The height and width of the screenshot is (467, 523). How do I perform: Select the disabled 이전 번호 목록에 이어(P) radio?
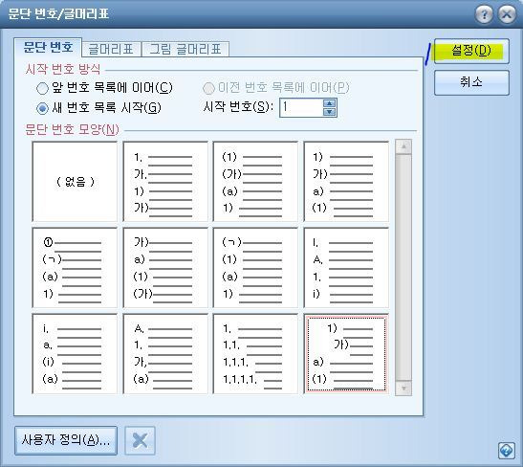276,88
